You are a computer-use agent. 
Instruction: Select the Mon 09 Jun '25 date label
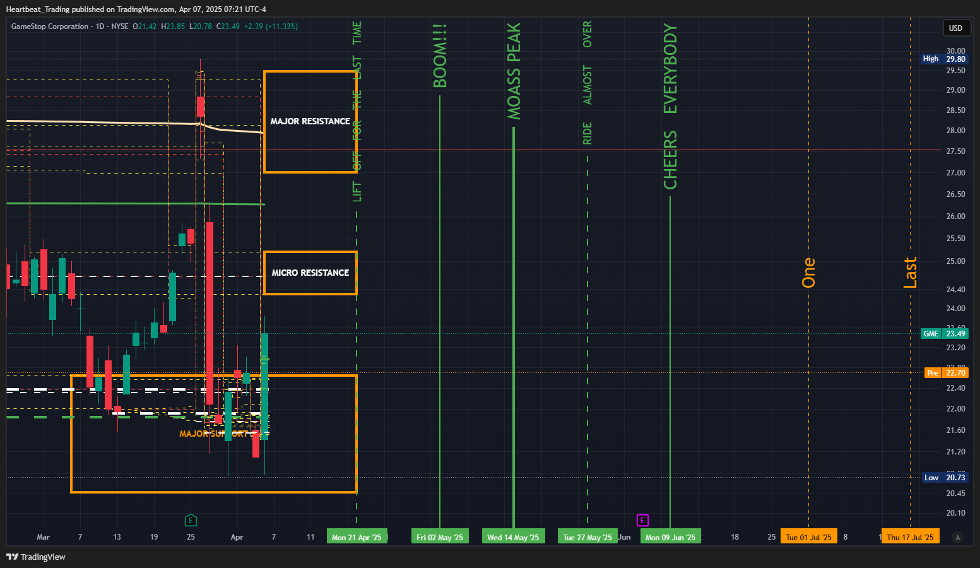670,537
